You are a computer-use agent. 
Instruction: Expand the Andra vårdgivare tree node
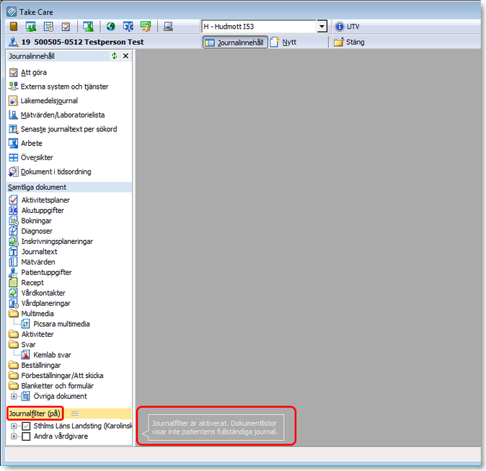tap(14, 436)
